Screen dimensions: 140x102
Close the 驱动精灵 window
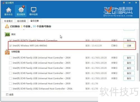tap(136, 3)
